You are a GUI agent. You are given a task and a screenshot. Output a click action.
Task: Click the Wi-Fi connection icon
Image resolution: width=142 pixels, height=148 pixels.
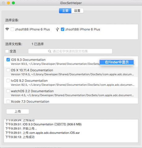click(7, 29)
